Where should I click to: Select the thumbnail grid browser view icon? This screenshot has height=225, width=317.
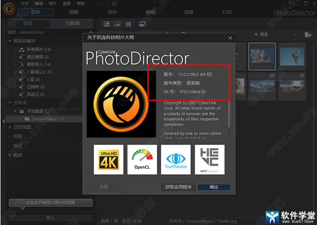[128, 24]
